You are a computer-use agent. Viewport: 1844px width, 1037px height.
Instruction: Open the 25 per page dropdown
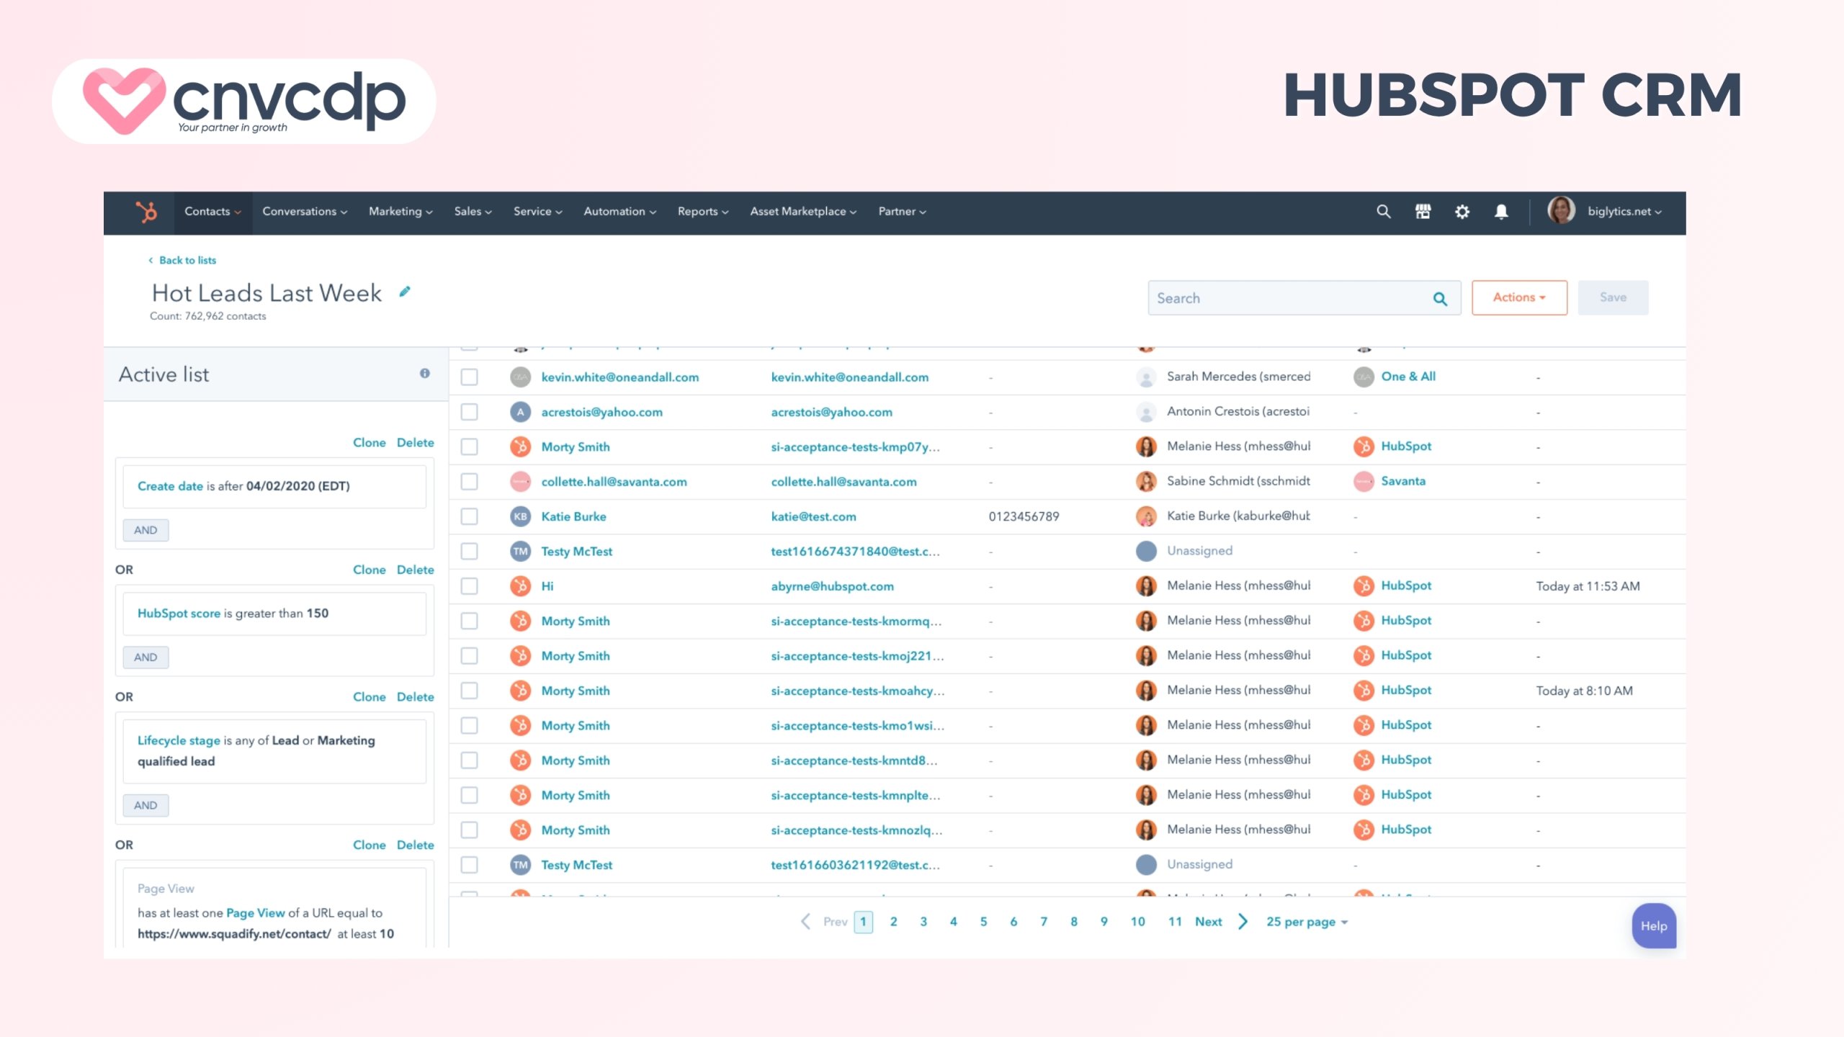click(x=1307, y=921)
